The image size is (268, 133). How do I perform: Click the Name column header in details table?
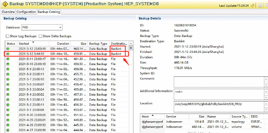point(218,116)
